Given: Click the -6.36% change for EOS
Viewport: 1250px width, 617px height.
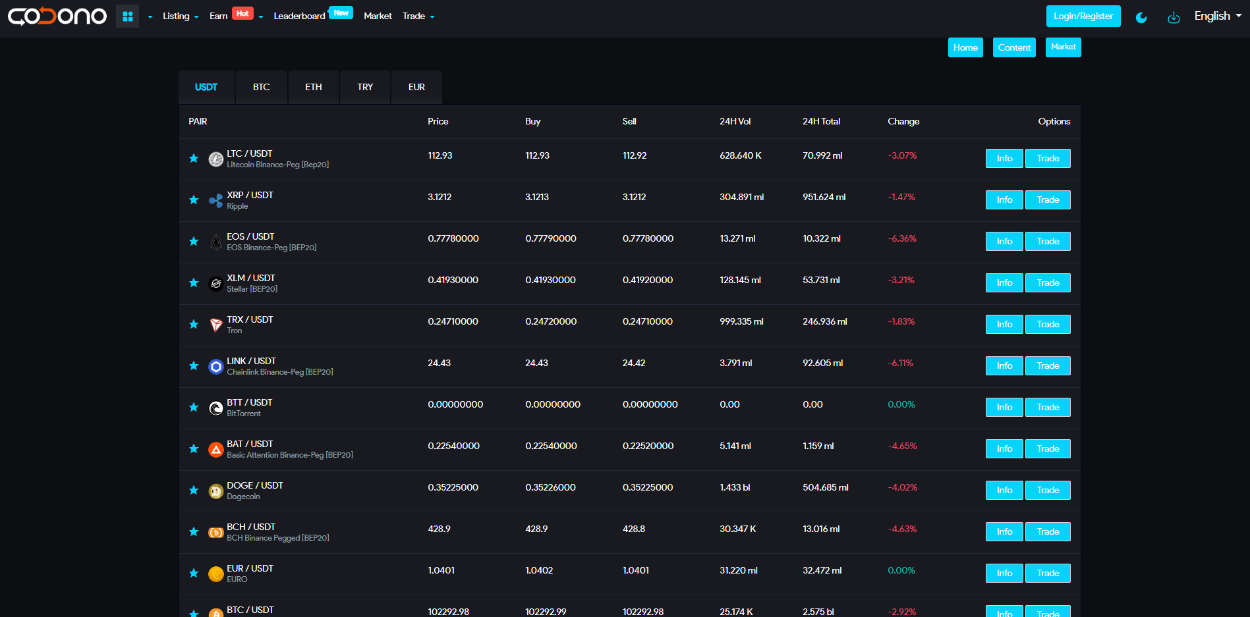Looking at the screenshot, I should [x=902, y=238].
